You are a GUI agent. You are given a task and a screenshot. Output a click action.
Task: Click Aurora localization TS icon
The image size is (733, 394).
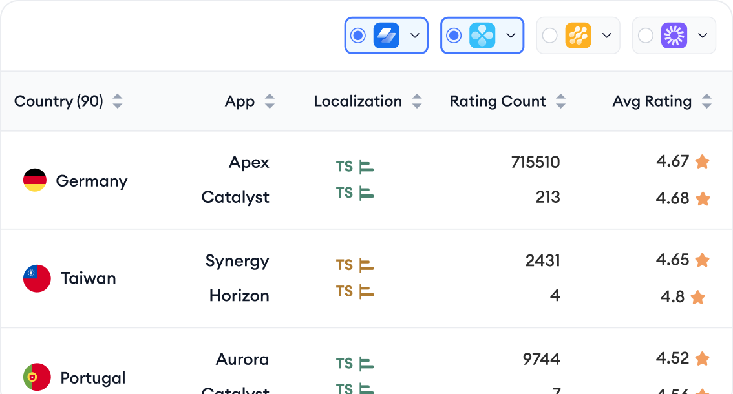[x=355, y=363]
